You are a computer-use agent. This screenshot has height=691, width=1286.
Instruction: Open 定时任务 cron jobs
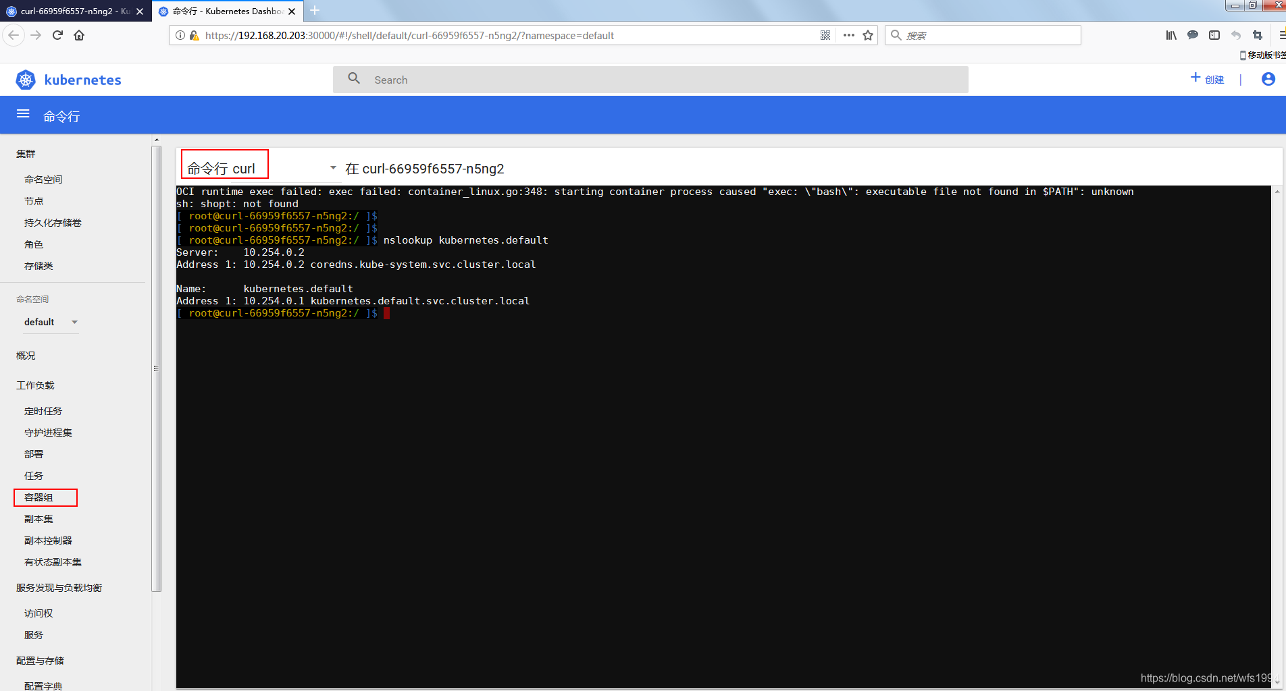coord(43,411)
